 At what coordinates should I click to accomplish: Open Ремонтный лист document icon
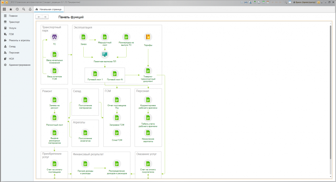tap(54, 118)
